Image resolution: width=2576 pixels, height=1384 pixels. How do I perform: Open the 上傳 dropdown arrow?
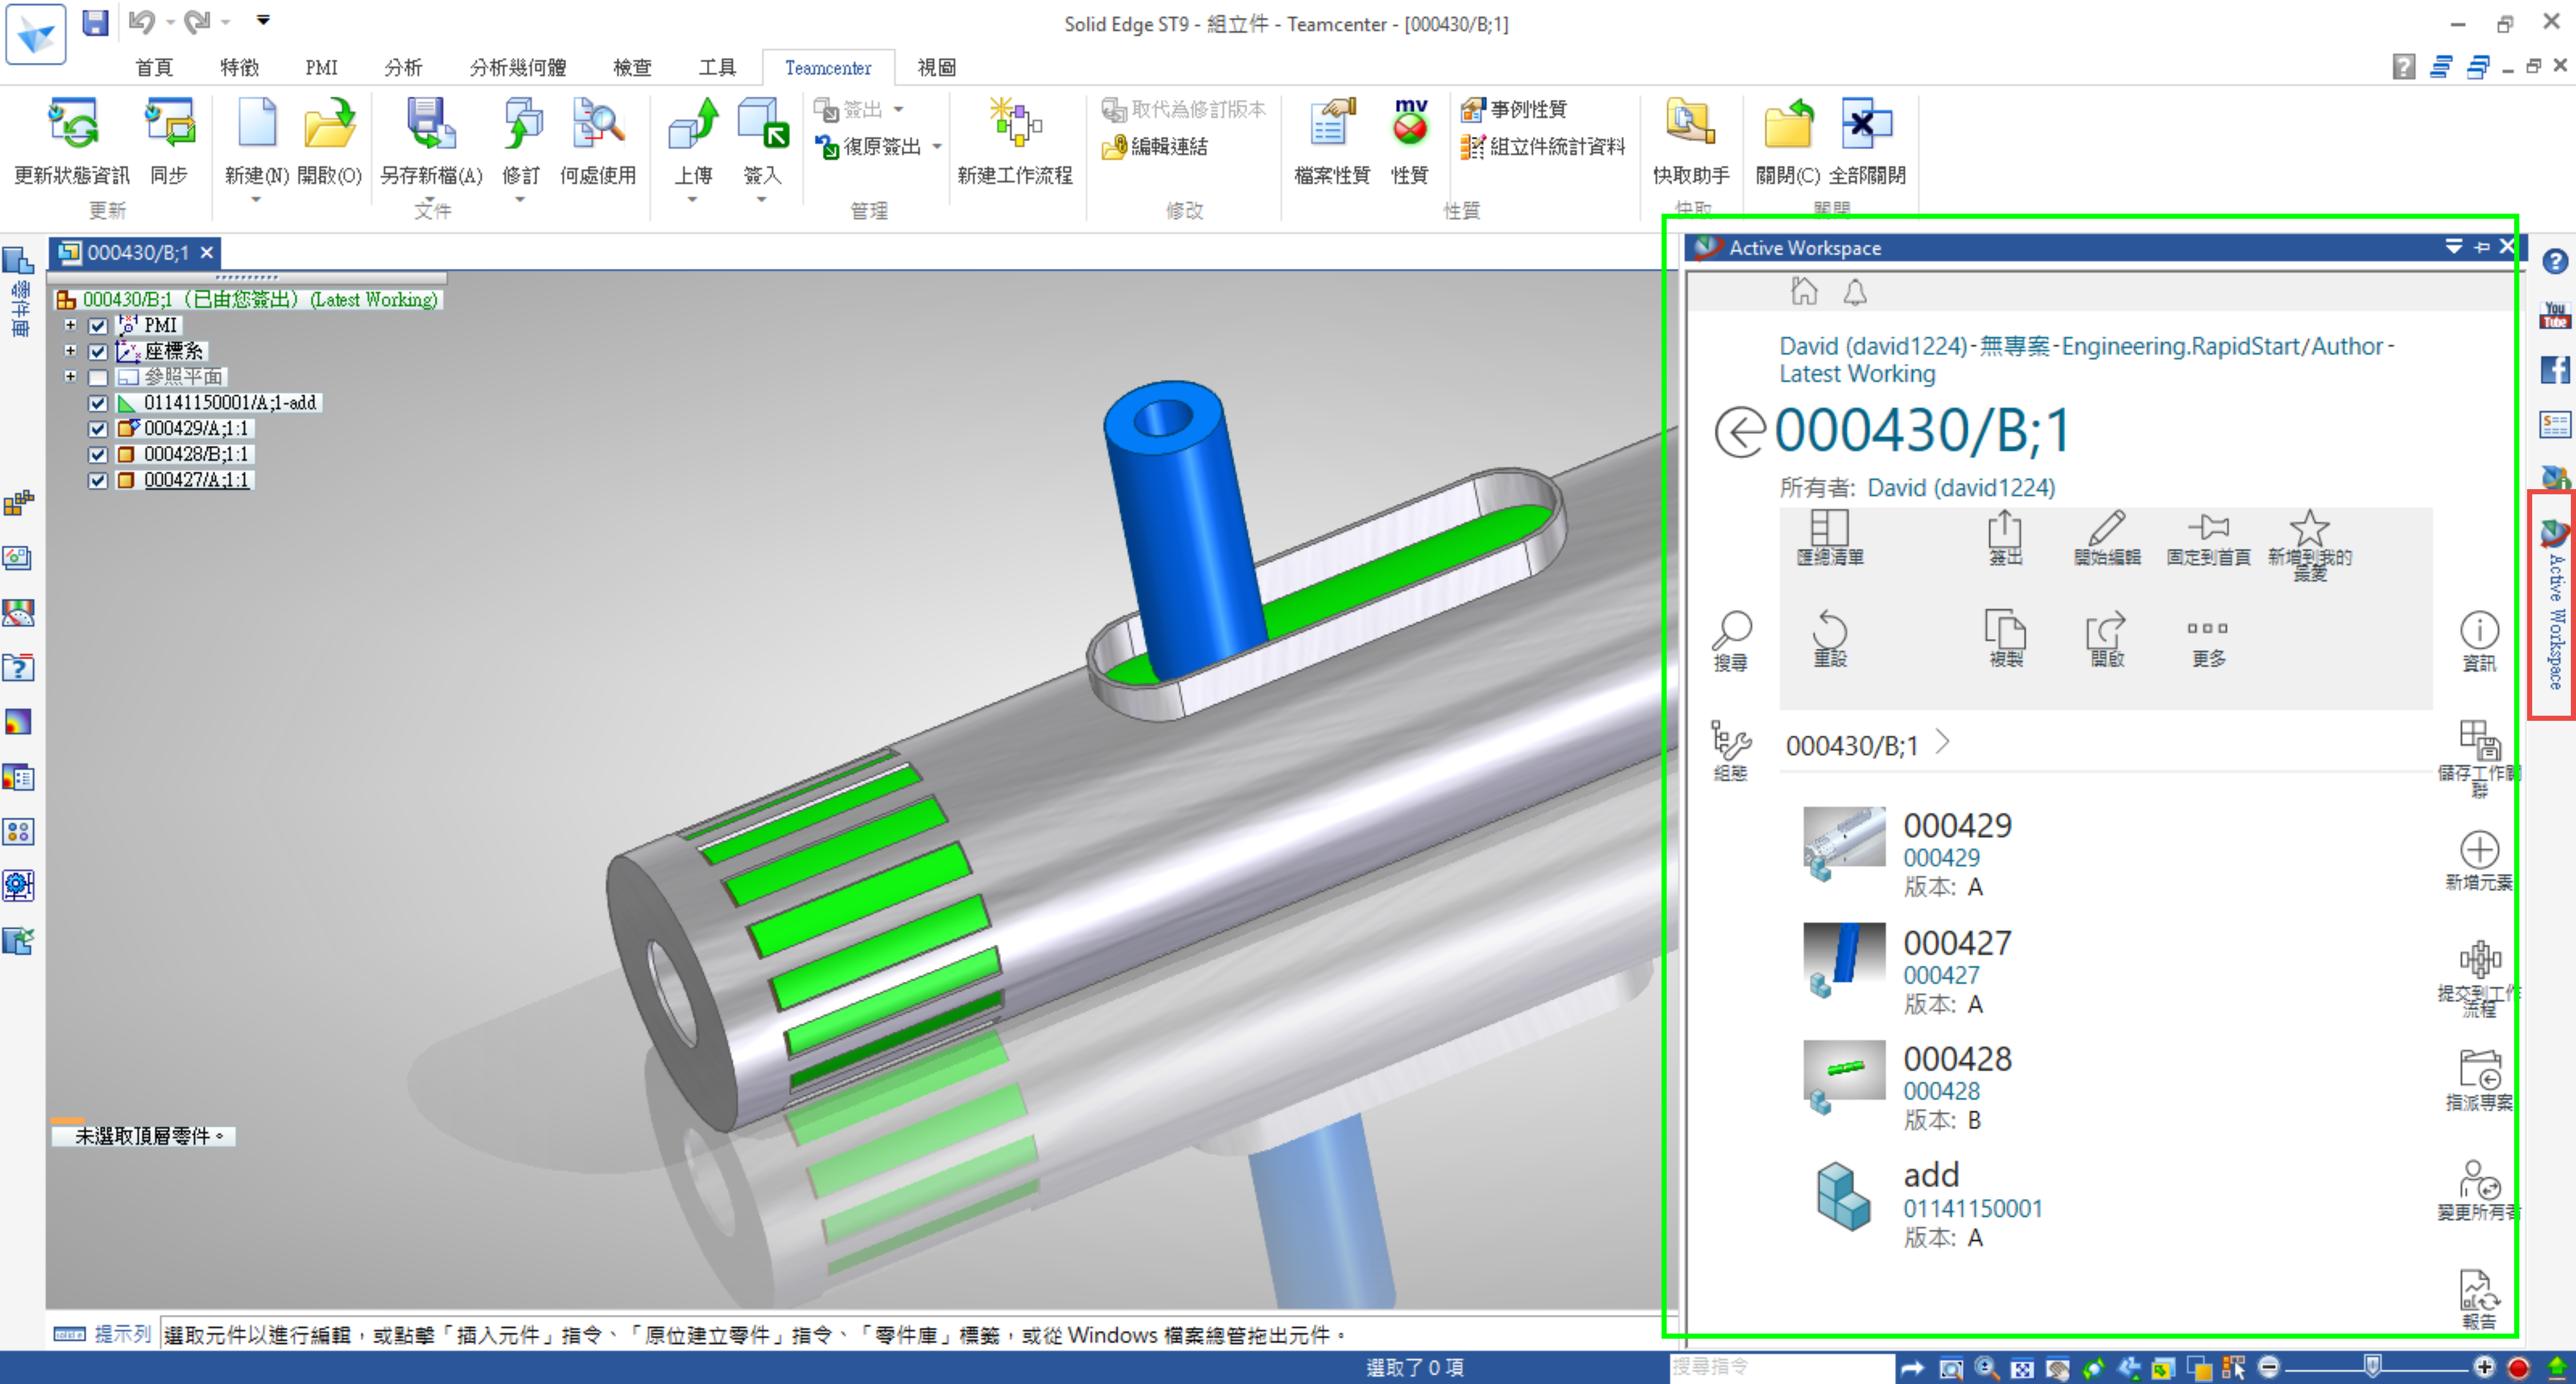(692, 200)
